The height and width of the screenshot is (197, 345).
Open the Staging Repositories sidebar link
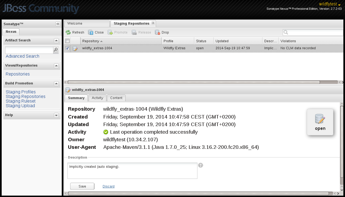coord(25,97)
